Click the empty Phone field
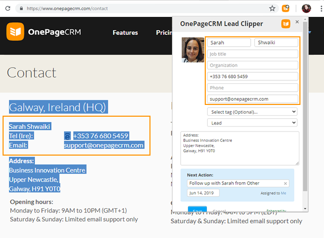This screenshot has width=324, height=238. (252, 88)
